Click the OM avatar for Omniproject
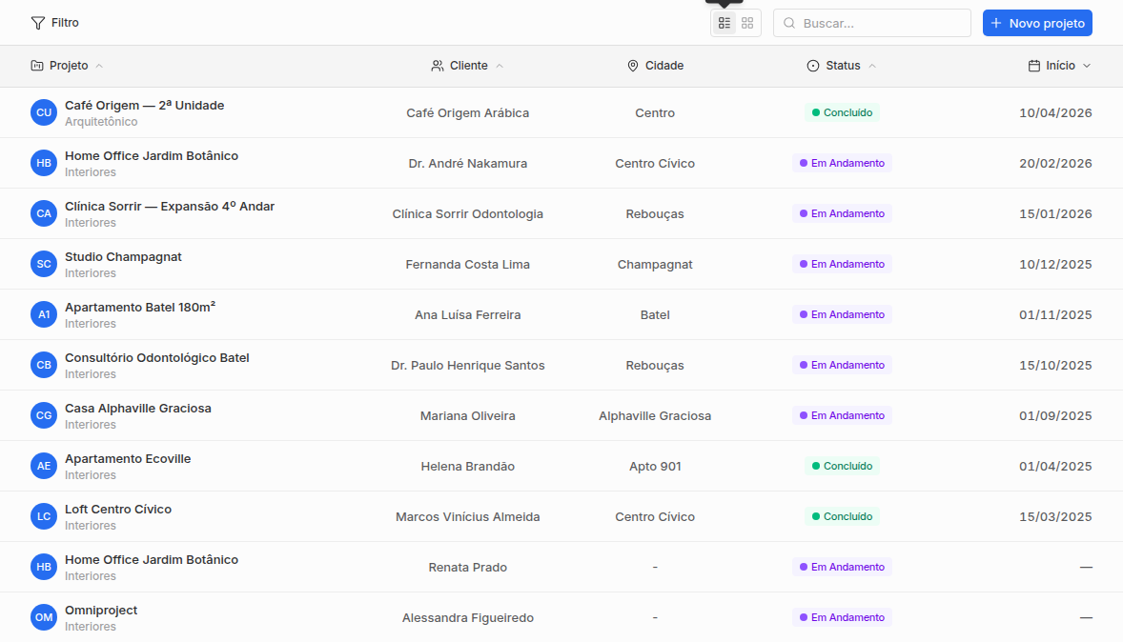 point(44,617)
